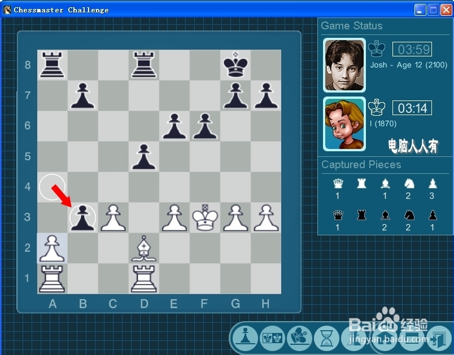The width and height of the screenshot is (454, 355).
Task: Click the black king icon beside Josh's timer
Action: tap(377, 49)
